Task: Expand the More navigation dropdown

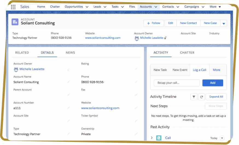Action: [220, 7]
